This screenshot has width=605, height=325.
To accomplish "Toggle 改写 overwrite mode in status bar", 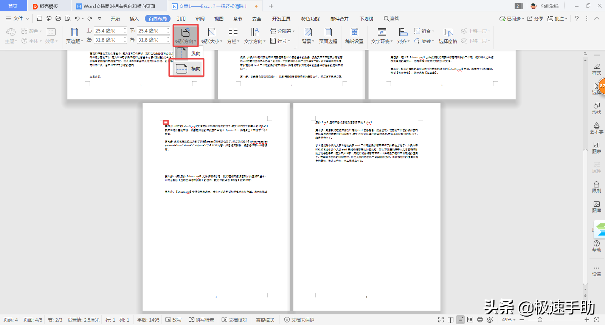I will (174, 320).
